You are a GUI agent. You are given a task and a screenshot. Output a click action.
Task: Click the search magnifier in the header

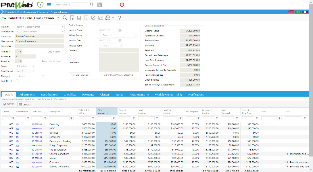point(92,4)
